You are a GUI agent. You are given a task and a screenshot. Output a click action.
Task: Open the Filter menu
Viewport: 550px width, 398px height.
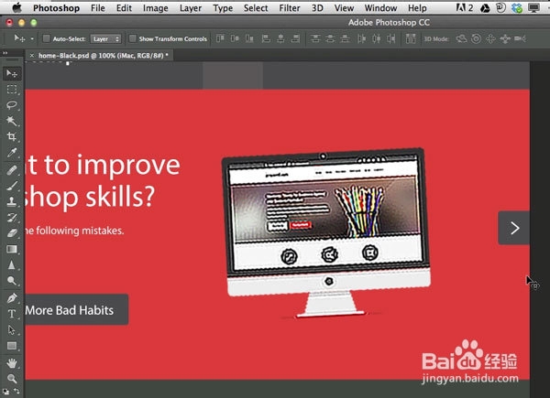click(290, 7)
